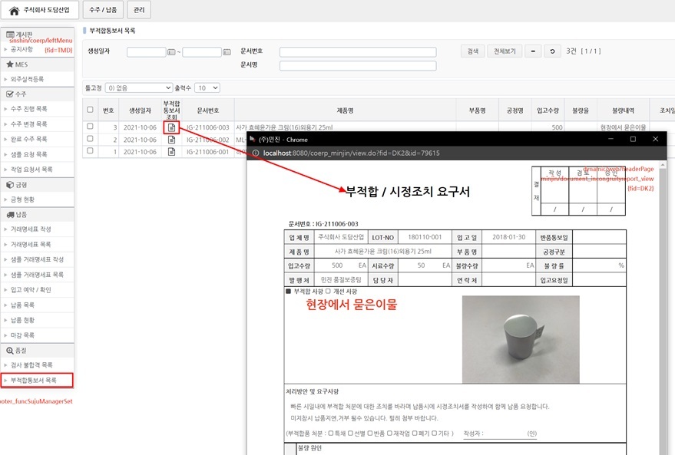This screenshot has width=675, height=455.
Task: Open the 관리 top menu
Action: coord(139,10)
